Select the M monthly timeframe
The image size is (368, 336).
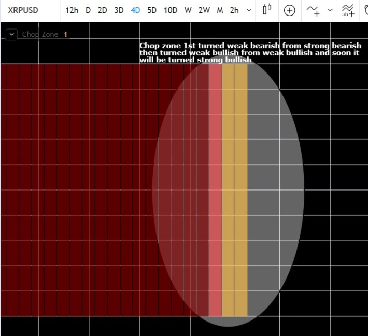220,10
